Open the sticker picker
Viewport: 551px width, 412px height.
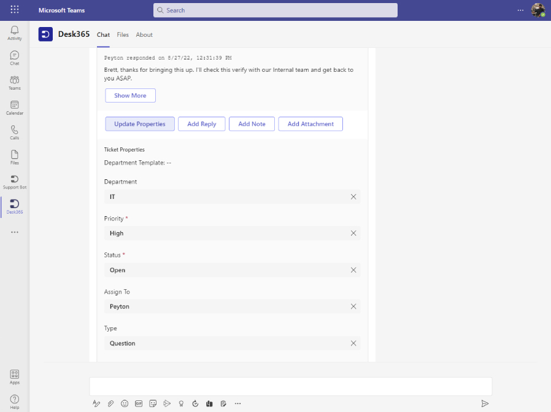click(153, 403)
